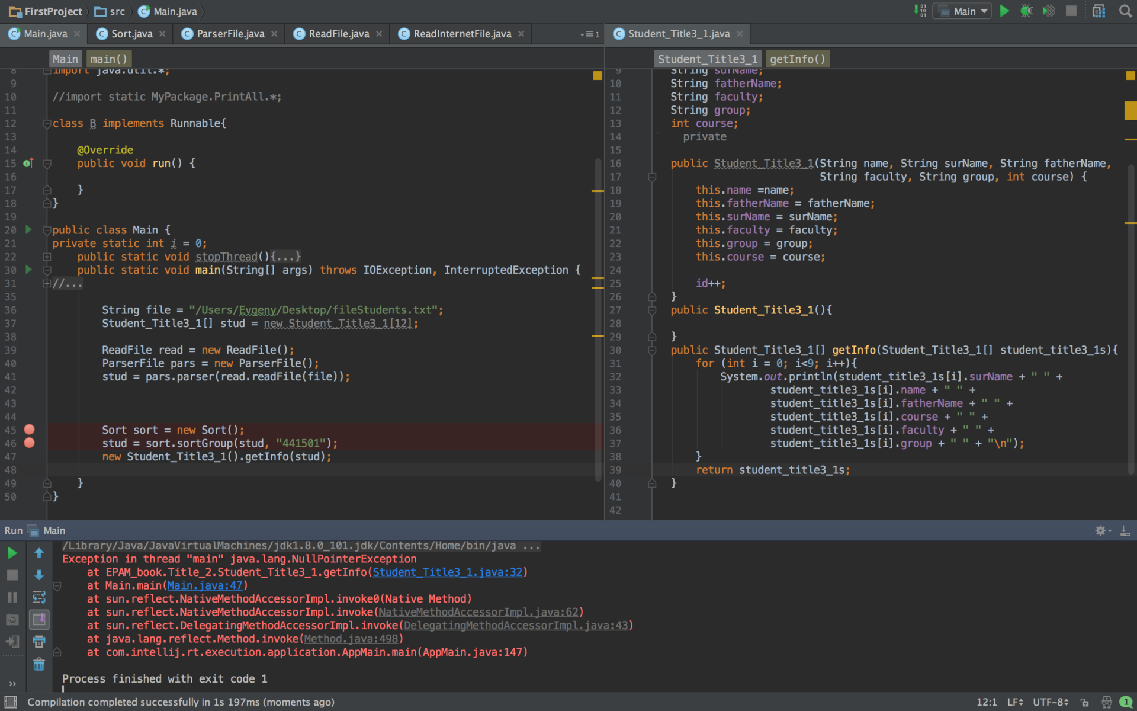Toggle file read-only lock in status bar
The width and height of the screenshot is (1137, 711).
(x=1084, y=702)
